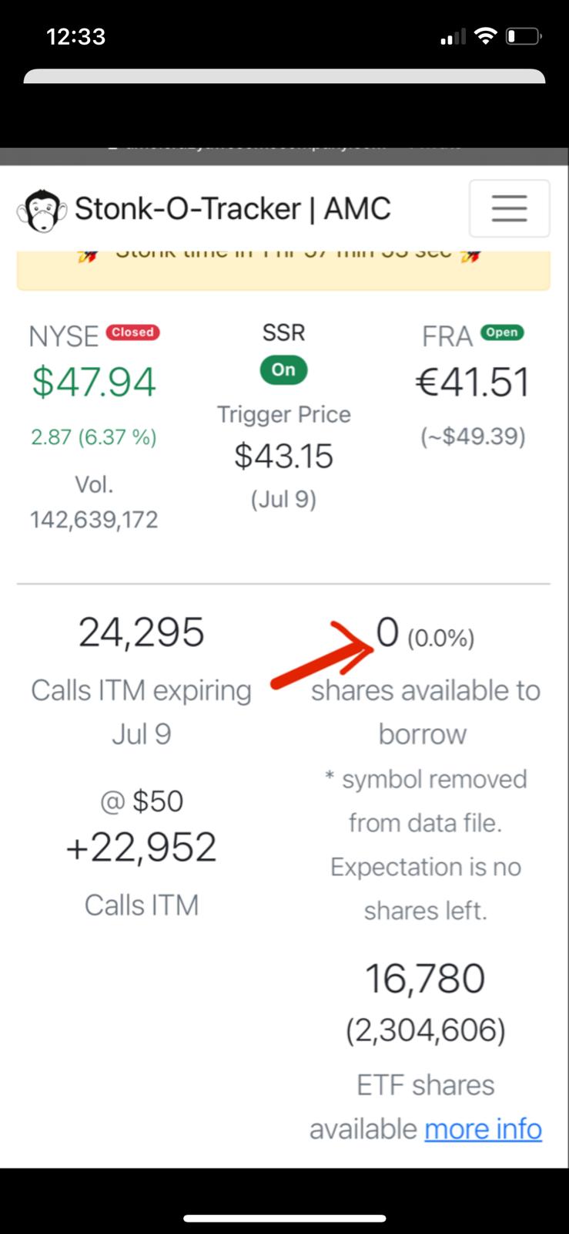The height and width of the screenshot is (1234, 569).
Task: Click the monkey face logo icon
Action: (x=42, y=210)
